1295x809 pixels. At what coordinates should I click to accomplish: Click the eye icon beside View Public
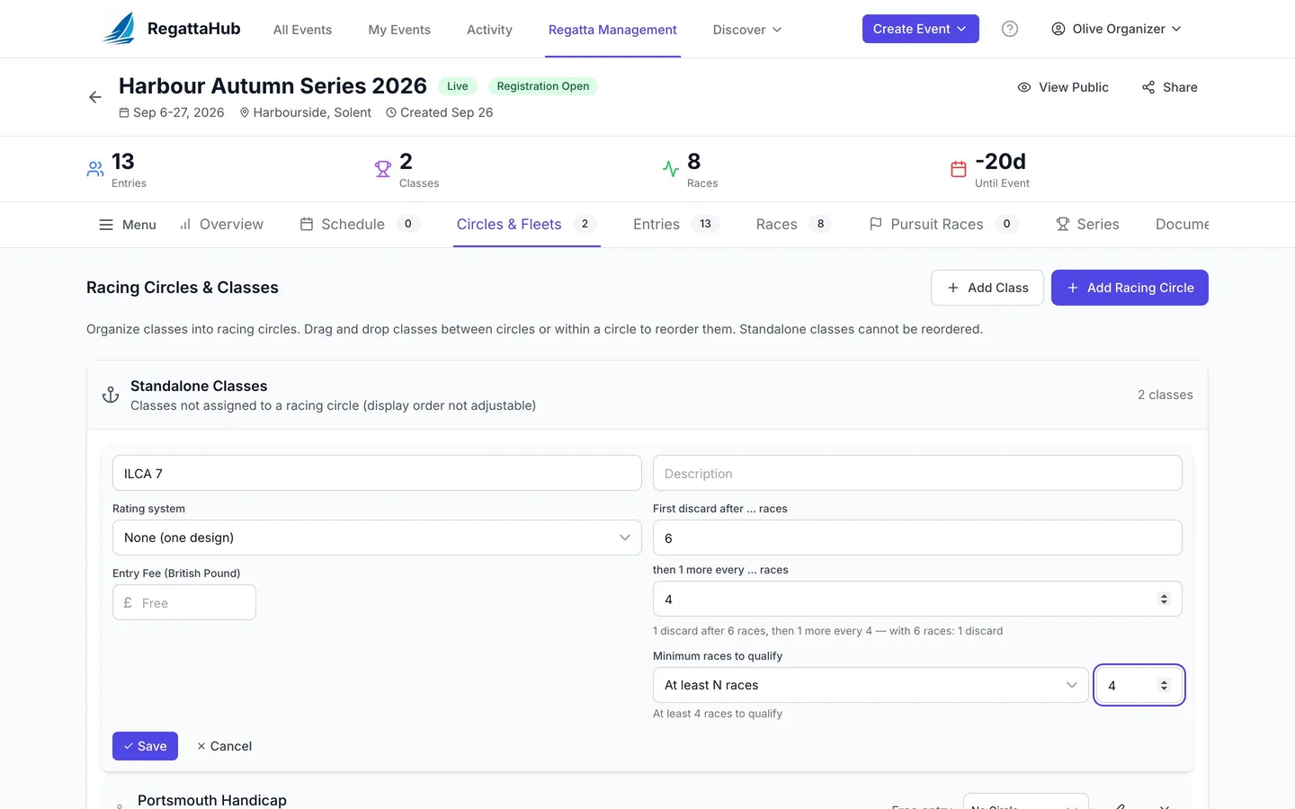[x=1023, y=87]
